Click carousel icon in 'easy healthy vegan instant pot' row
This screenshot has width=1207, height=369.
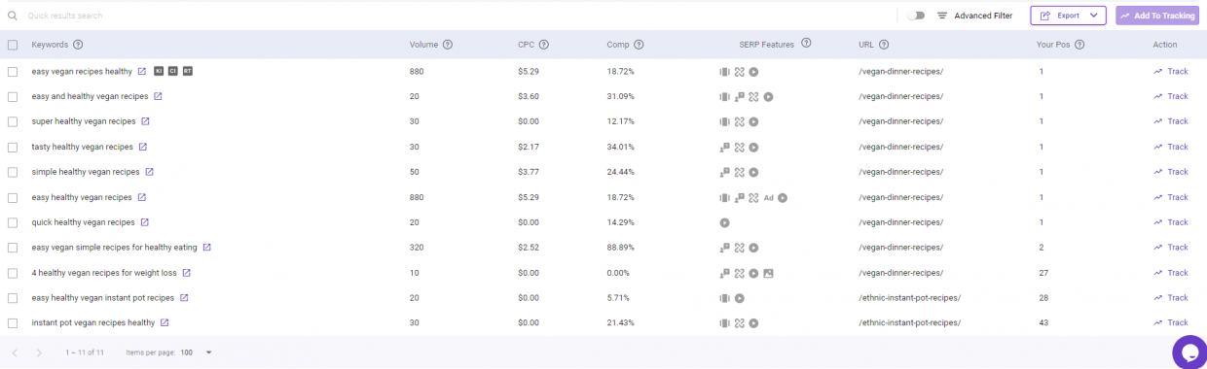tap(724, 298)
